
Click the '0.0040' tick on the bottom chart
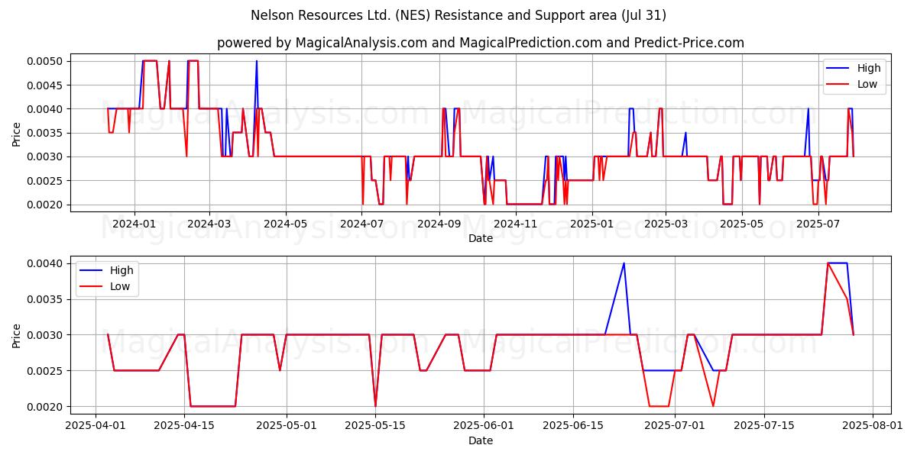tap(47, 263)
